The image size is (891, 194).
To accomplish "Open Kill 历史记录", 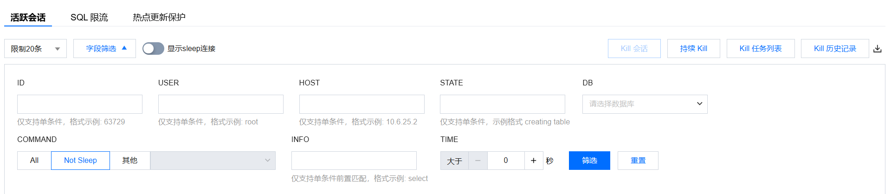I will click(x=834, y=49).
